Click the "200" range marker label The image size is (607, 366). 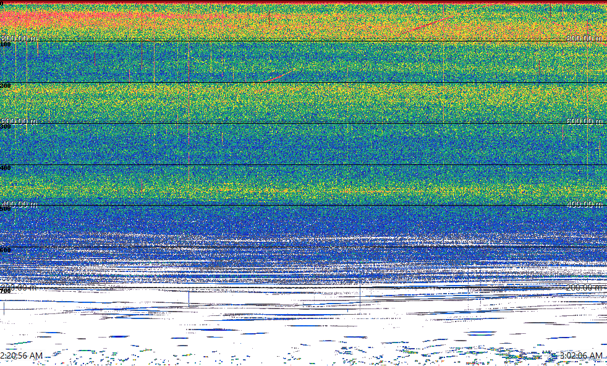pos(6,85)
